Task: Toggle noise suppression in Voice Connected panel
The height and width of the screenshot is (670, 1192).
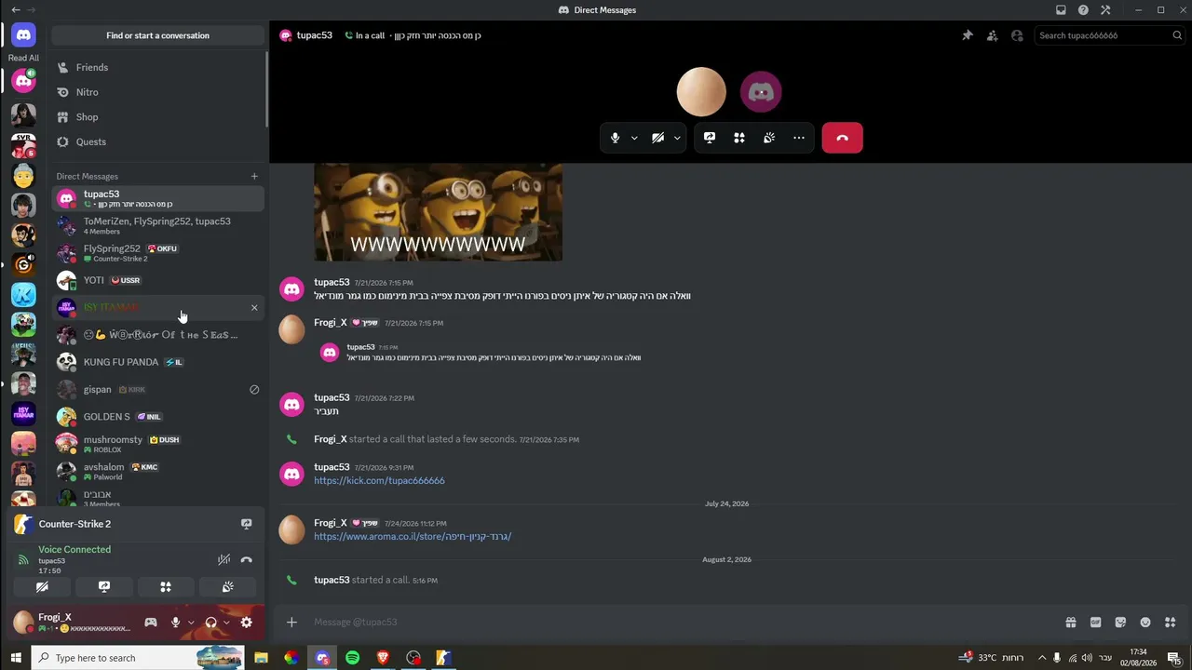Action: pos(223,559)
